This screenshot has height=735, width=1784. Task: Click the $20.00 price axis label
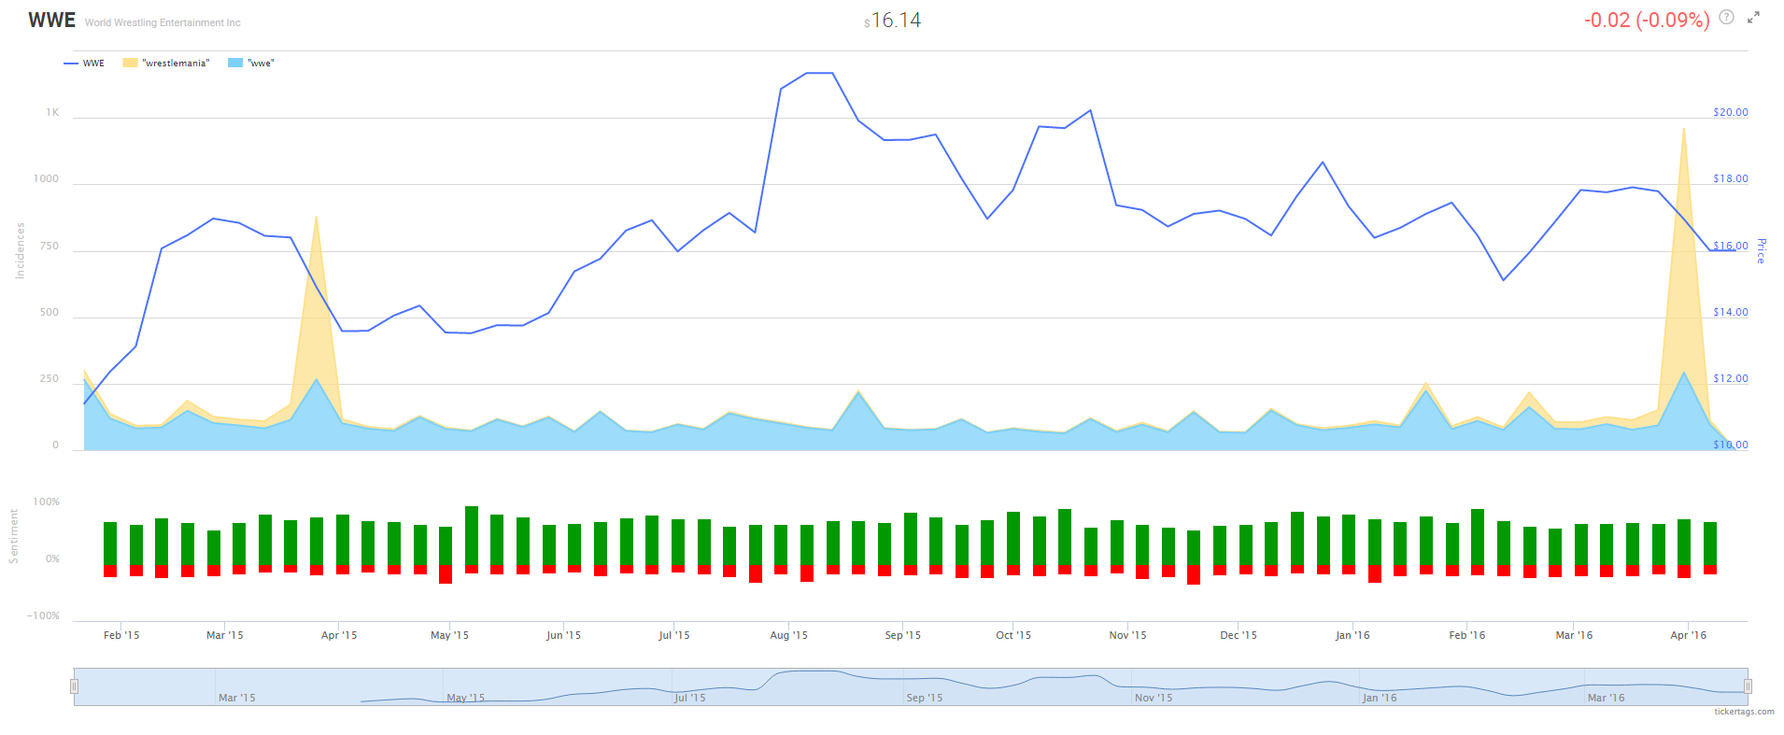pyautogui.click(x=1730, y=112)
